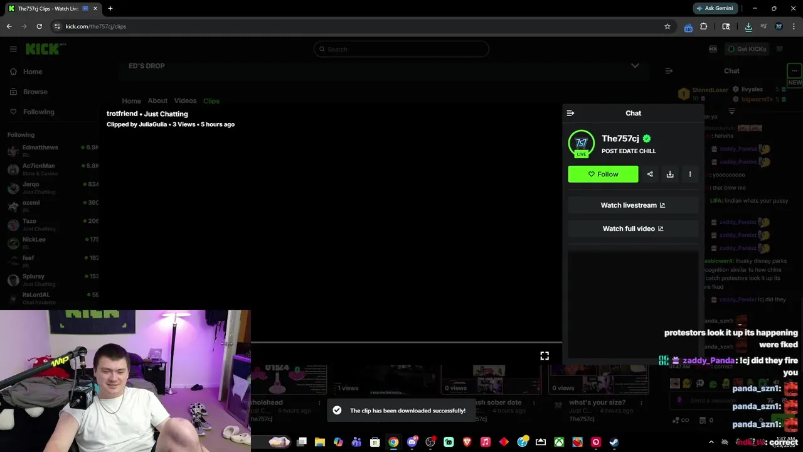803x452 pixels.
Task: Open feef in Following list
Action: pos(53,261)
